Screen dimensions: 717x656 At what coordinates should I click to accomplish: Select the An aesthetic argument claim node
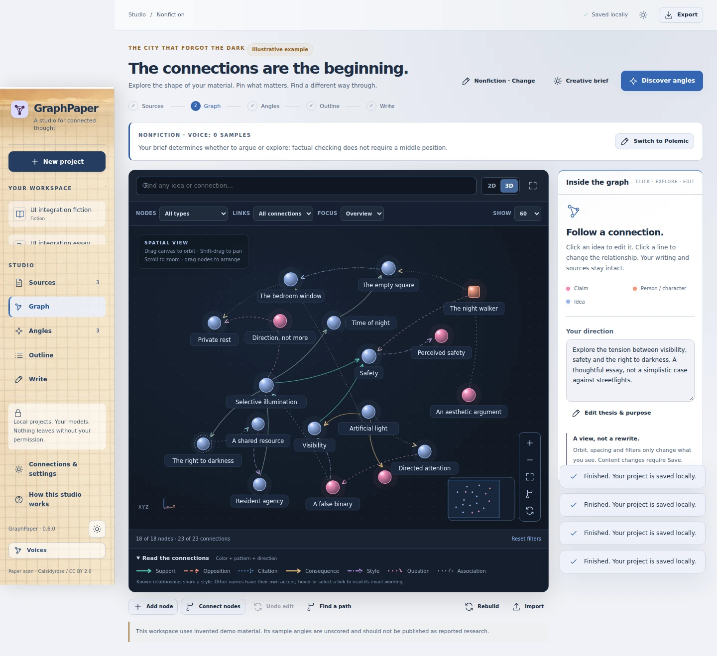point(469,395)
